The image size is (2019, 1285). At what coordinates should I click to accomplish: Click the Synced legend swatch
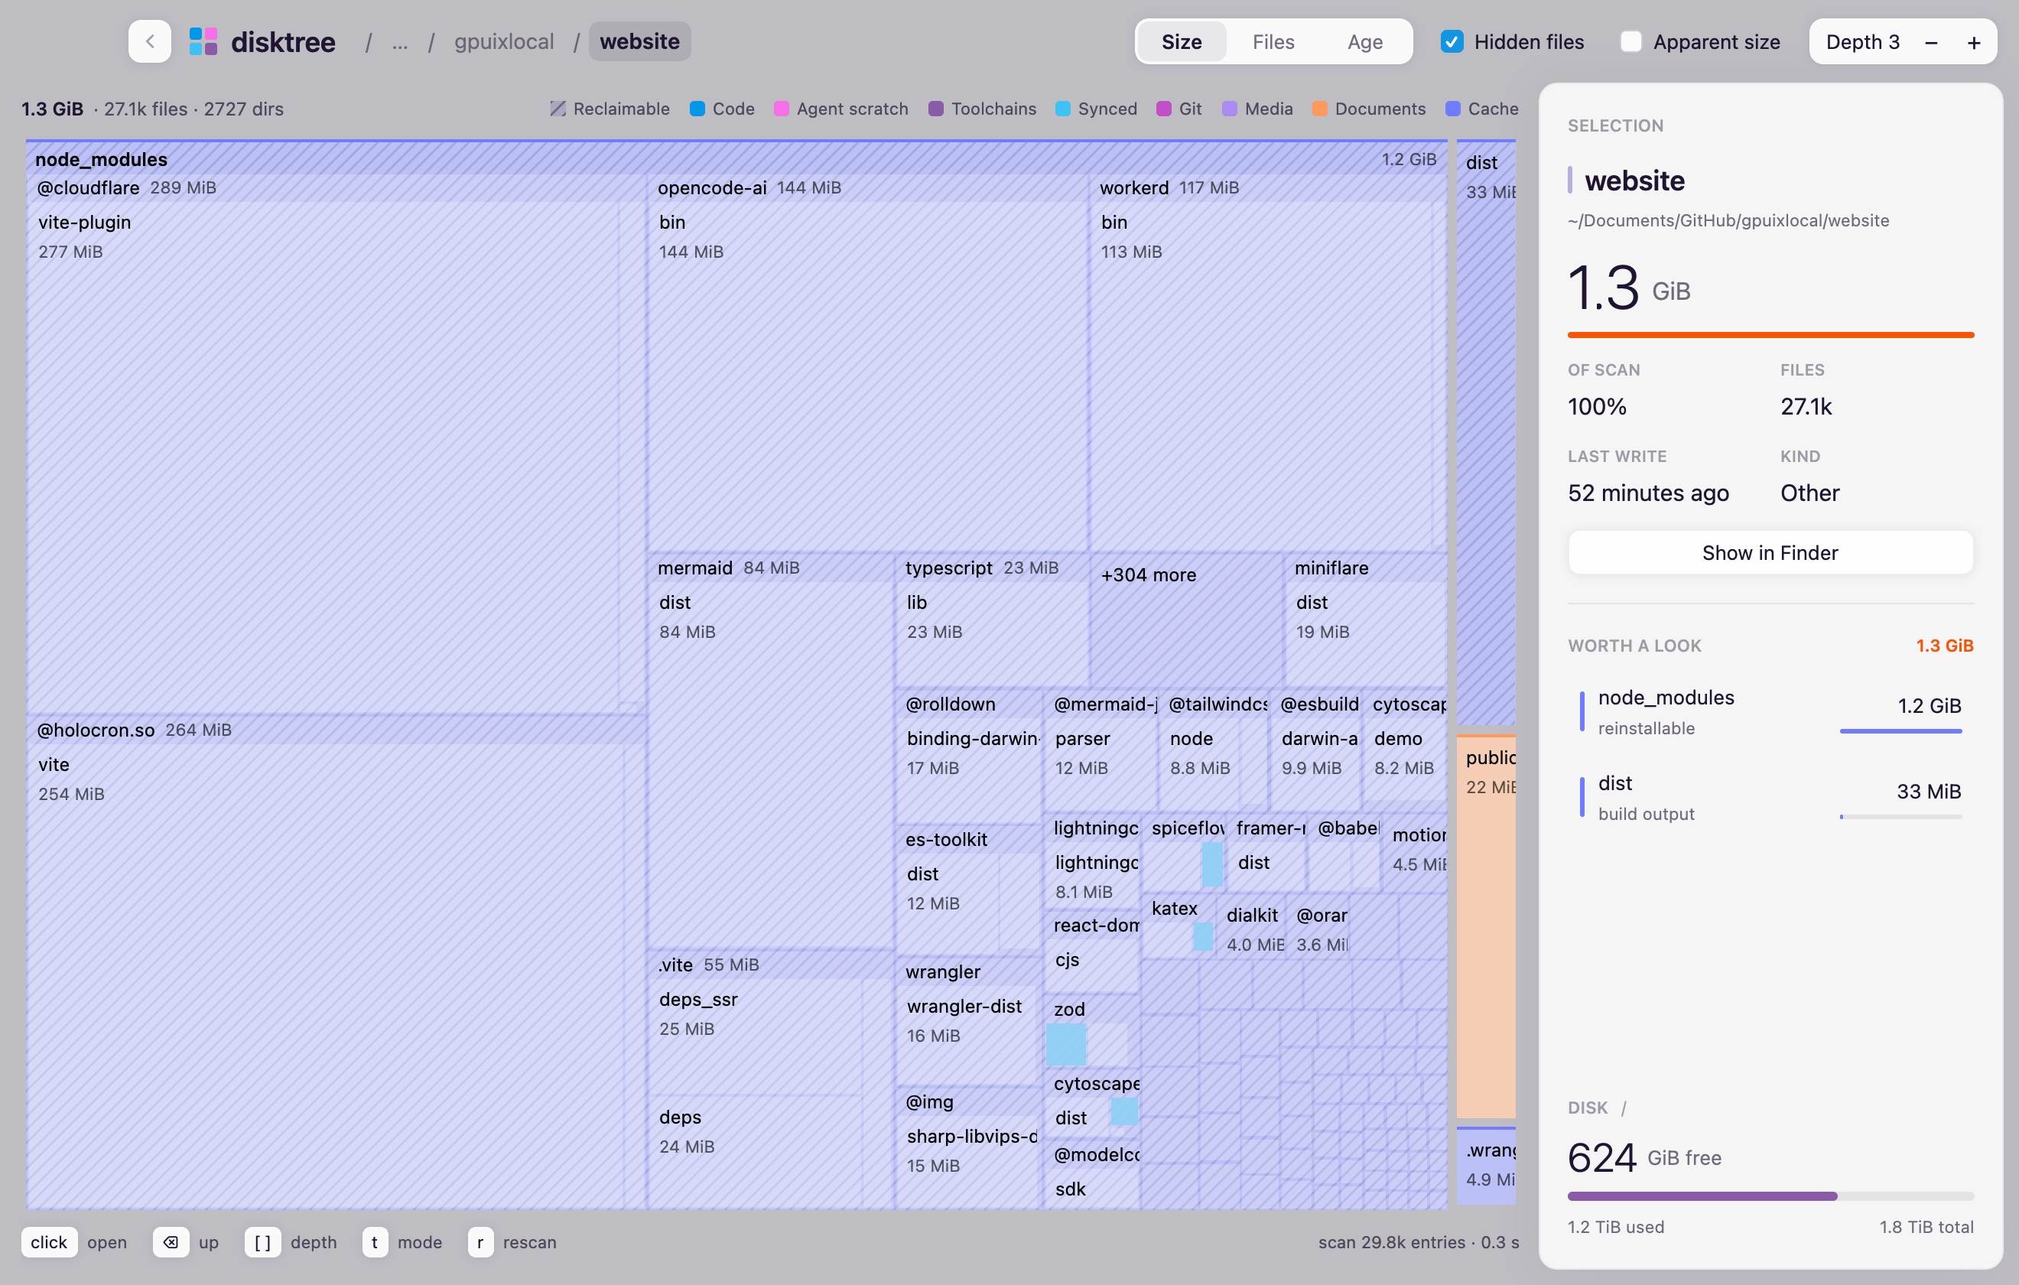pos(1062,108)
